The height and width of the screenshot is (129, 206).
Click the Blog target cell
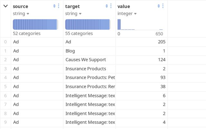click(x=70, y=51)
